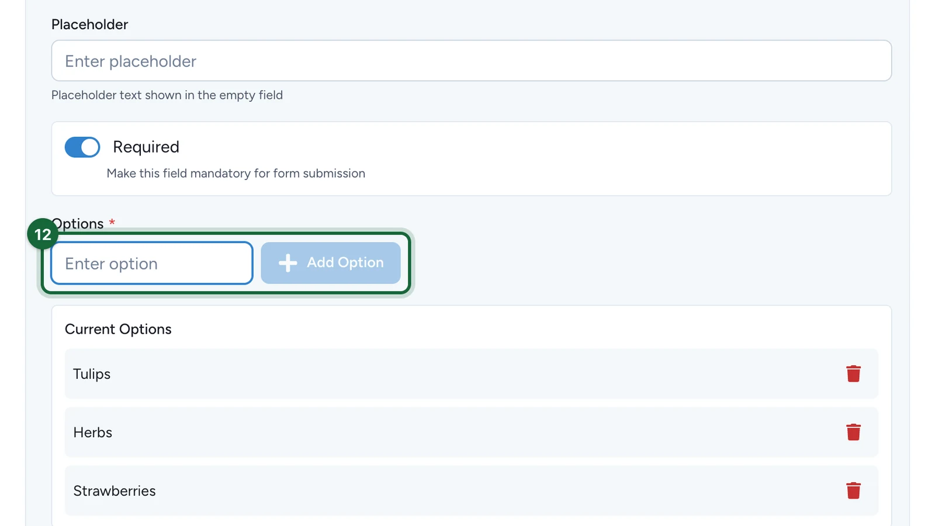The height and width of the screenshot is (526, 935).
Task: Toggle the Required switch off
Action: coord(82,147)
